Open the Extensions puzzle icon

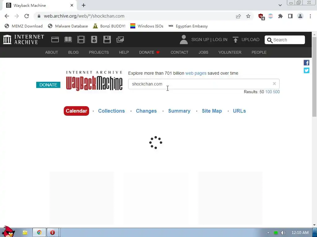coord(280,16)
